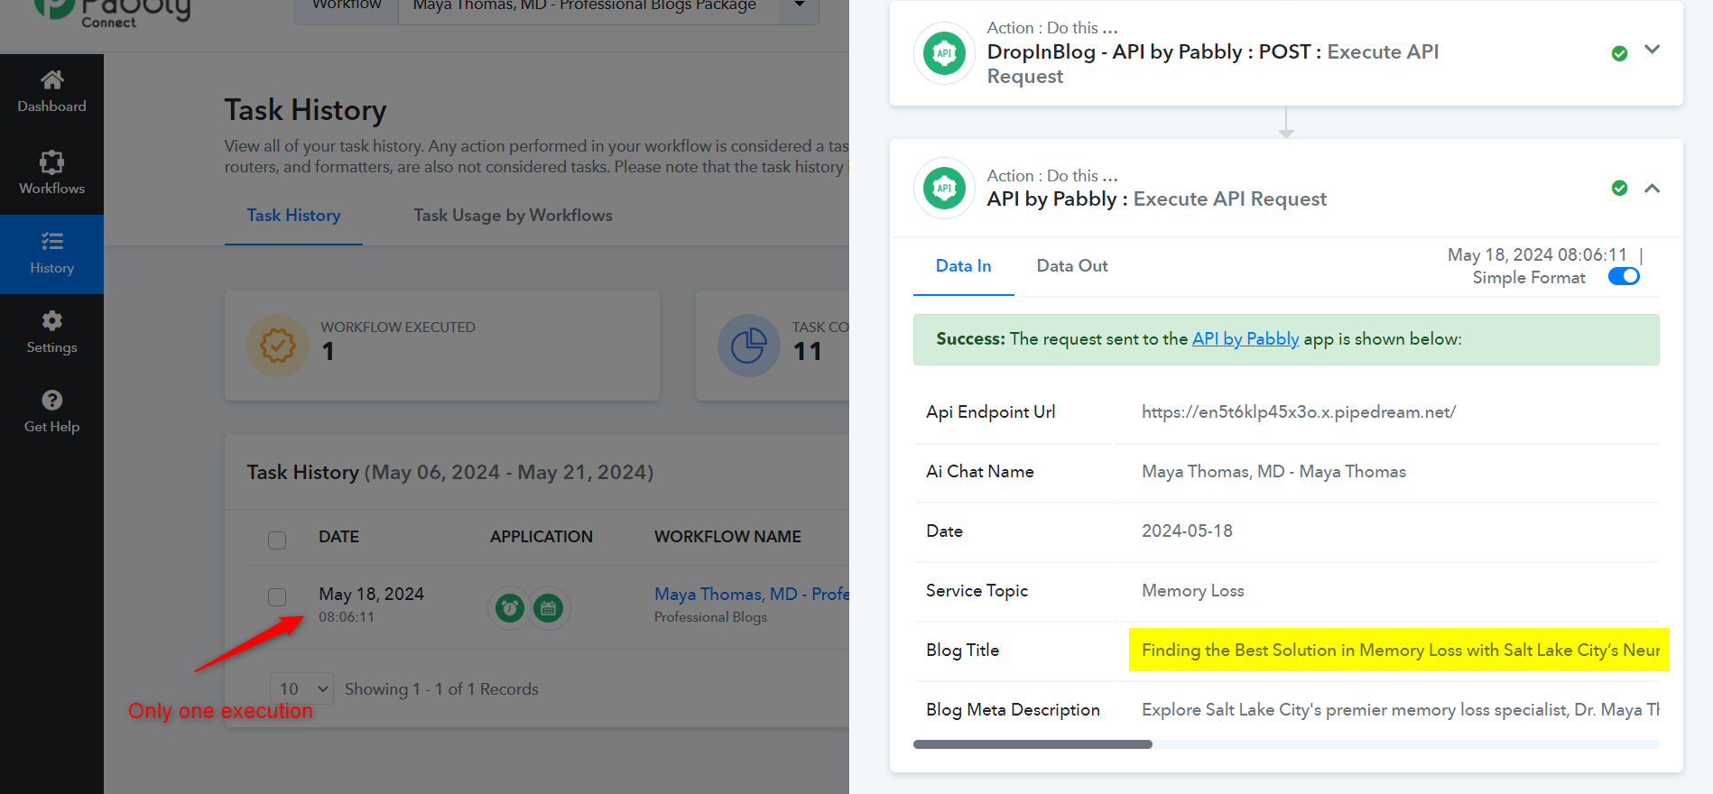Click the Task Consumed pie chart icon
Image resolution: width=1713 pixels, height=794 pixels.
coord(748,346)
